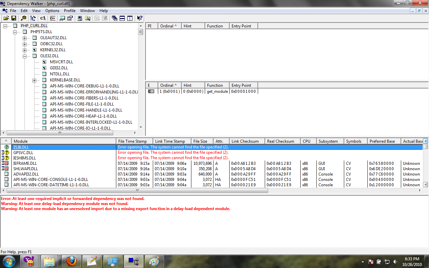Click the module list horizontal scrollbar thumb
This screenshot has height=268, width=429.
point(137,190)
